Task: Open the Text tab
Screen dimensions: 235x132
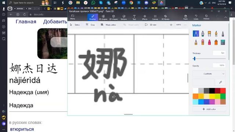Action: 134,17
